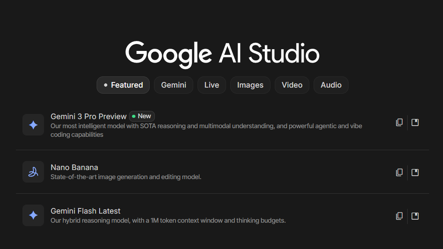Switch to the Live tab
443x249 pixels.
212,85
